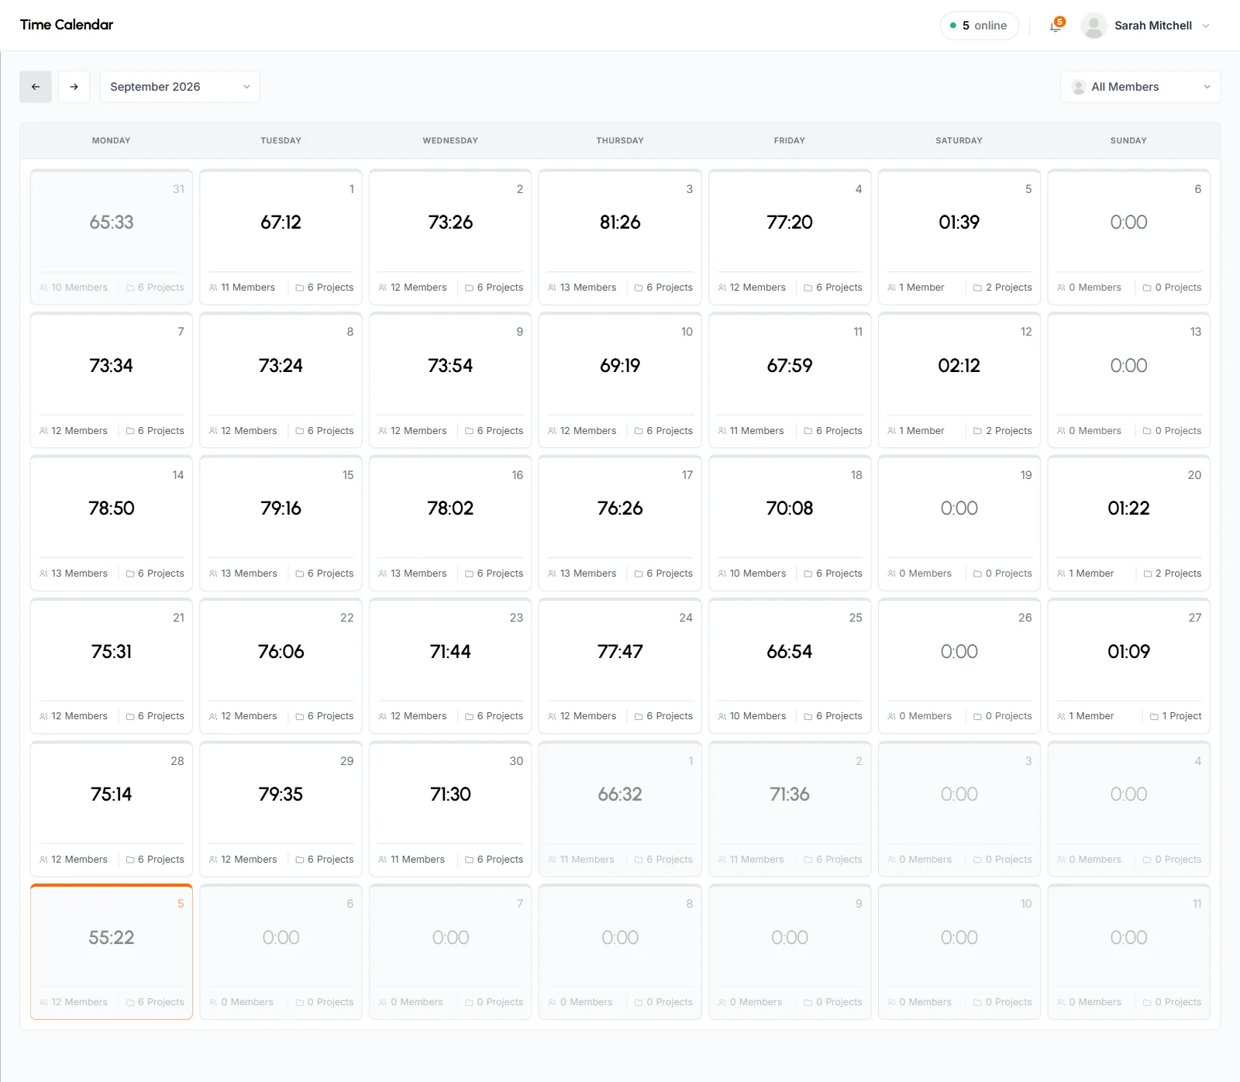This screenshot has width=1240, height=1082.
Task: Click the 76:06 time on Tuesday 22
Action: point(281,652)
